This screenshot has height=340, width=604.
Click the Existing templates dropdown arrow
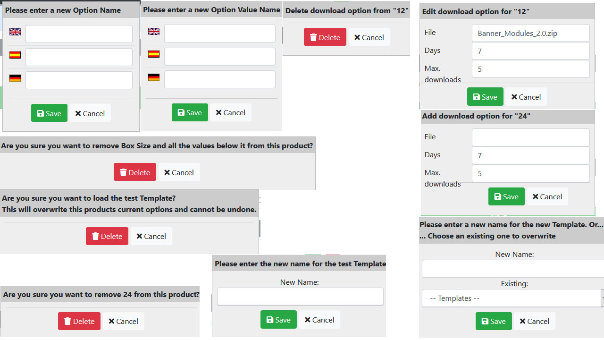603,298
